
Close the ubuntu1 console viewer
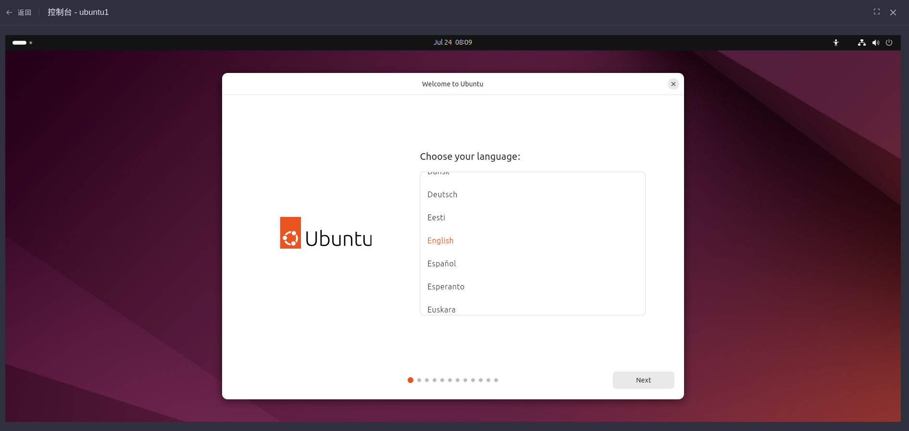click(x=893, y=12)
